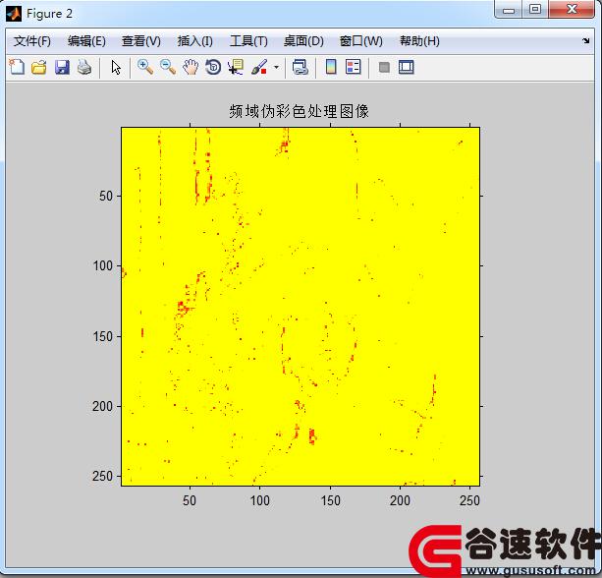Open the Brush tool color dropdown arrow
The width and height of the screenshot is (602, 578).
point(276,67)
